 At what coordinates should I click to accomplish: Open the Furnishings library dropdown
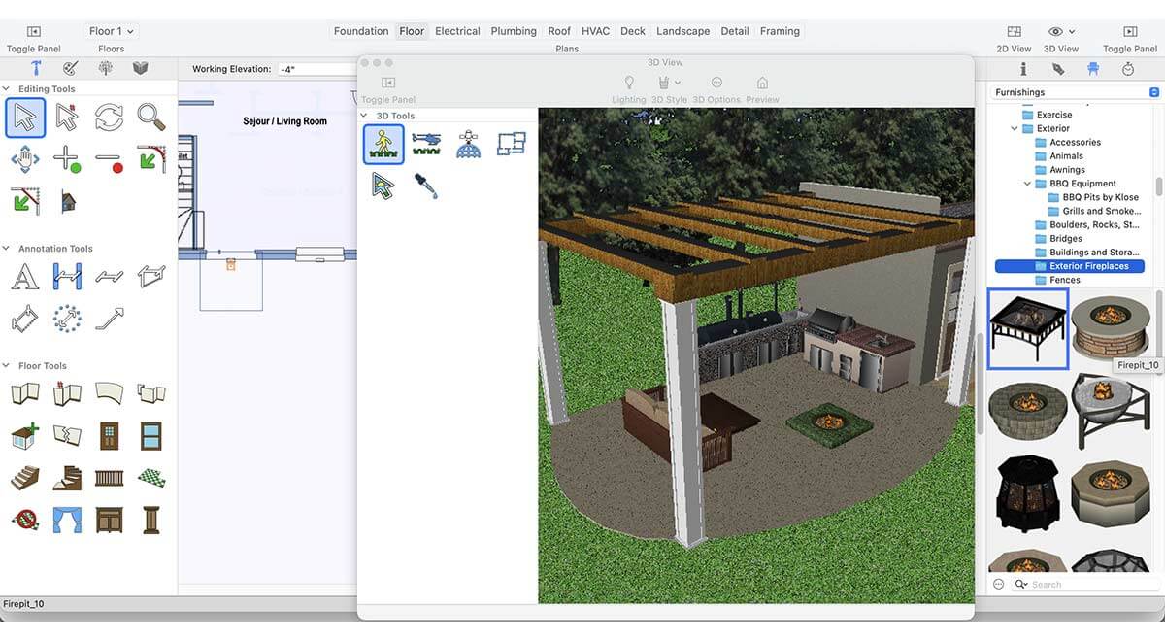pyautogui.click(x=1076, y=92)
